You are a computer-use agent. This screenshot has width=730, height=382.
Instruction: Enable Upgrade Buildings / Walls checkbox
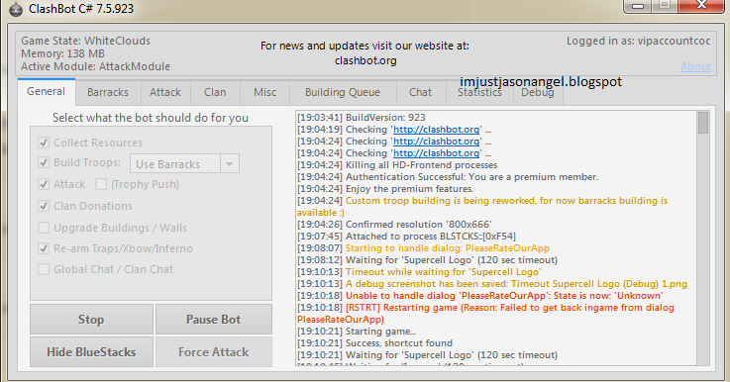pos(44,228)
